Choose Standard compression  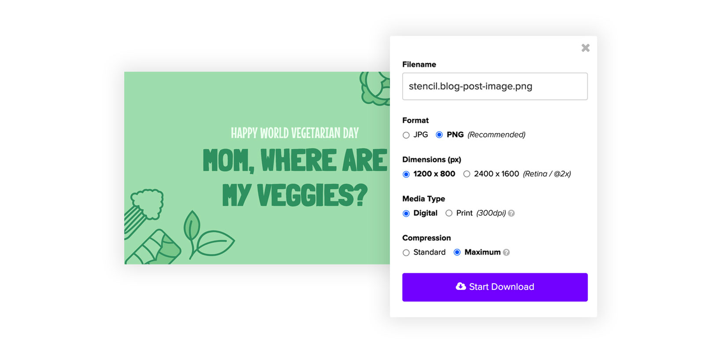406,253
